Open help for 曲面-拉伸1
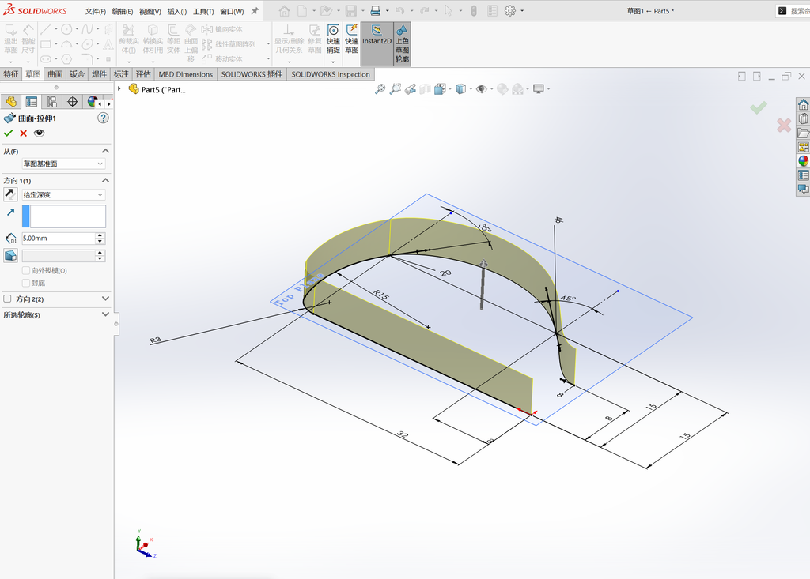This screenshot has width=810, height=579. pyautogui.click(x=104, y=118)
